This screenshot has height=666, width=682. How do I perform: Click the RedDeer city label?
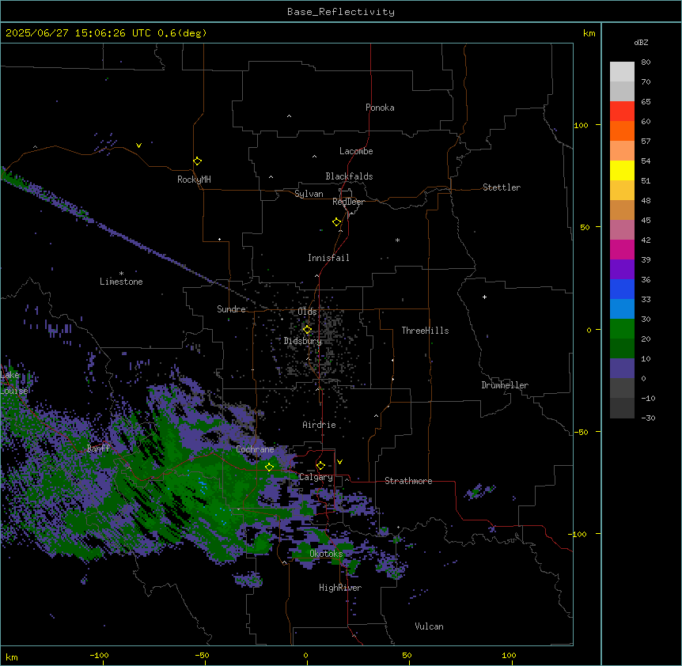348,202
